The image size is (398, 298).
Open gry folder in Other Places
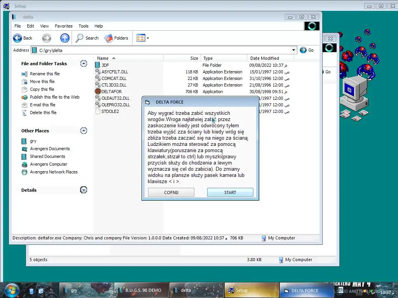click(33, 141)
